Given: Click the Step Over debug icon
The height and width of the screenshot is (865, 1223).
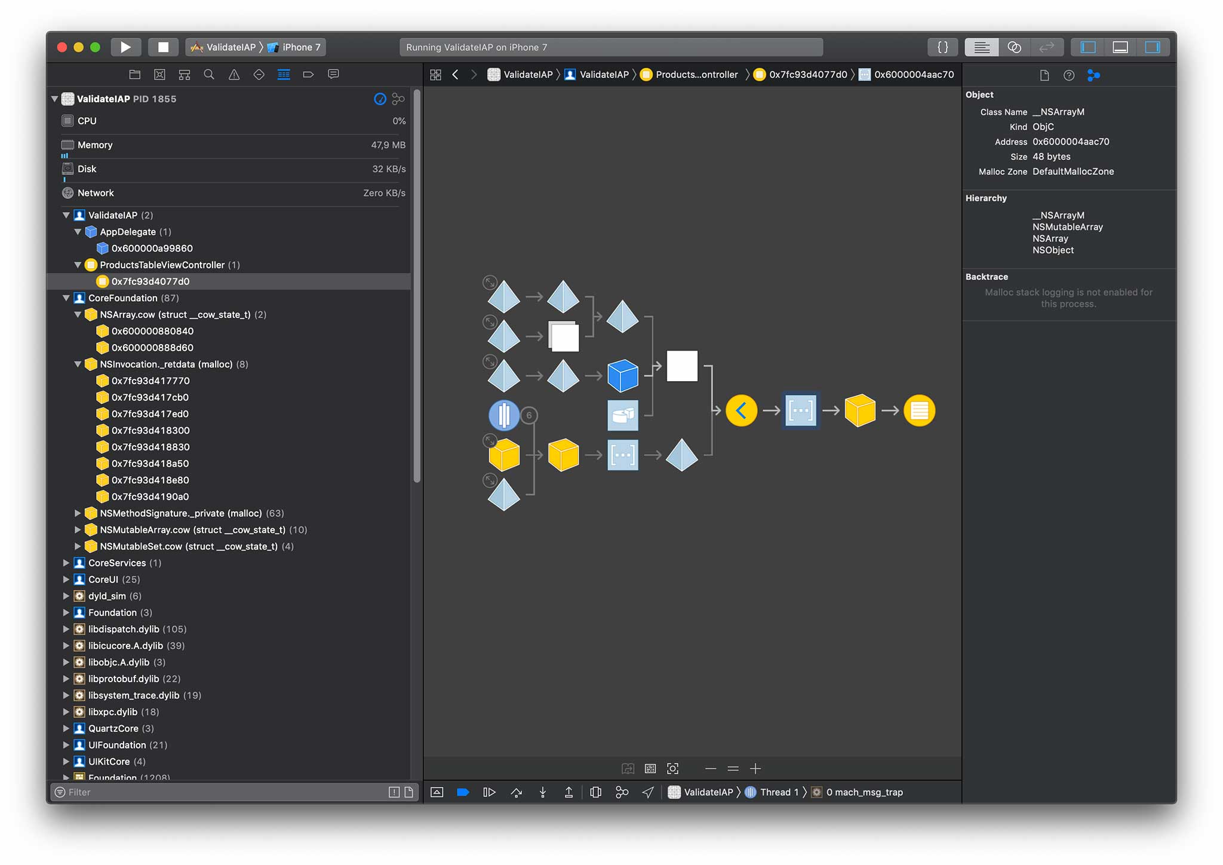Looking at the screenshot, I should 517,792.
